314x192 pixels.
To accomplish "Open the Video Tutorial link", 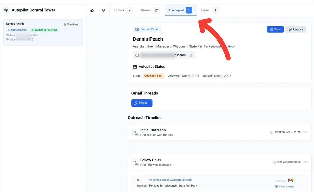I will 285,187.
